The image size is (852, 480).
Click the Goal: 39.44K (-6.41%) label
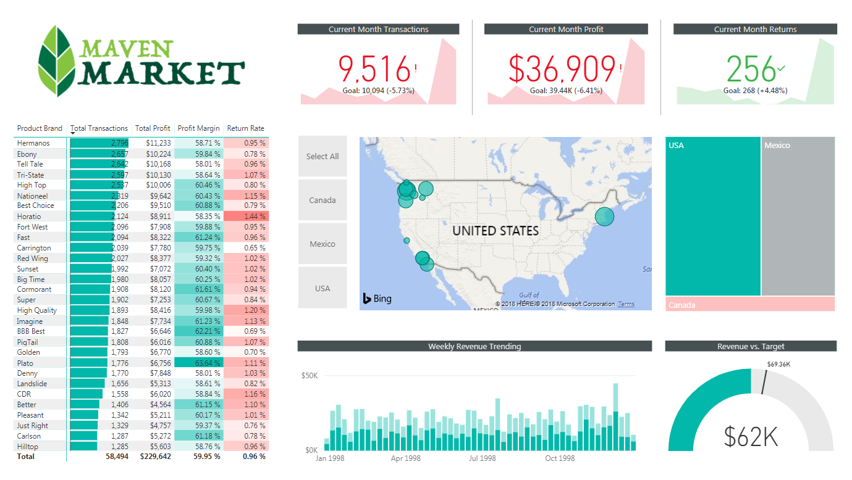click(x=566, y=91)
